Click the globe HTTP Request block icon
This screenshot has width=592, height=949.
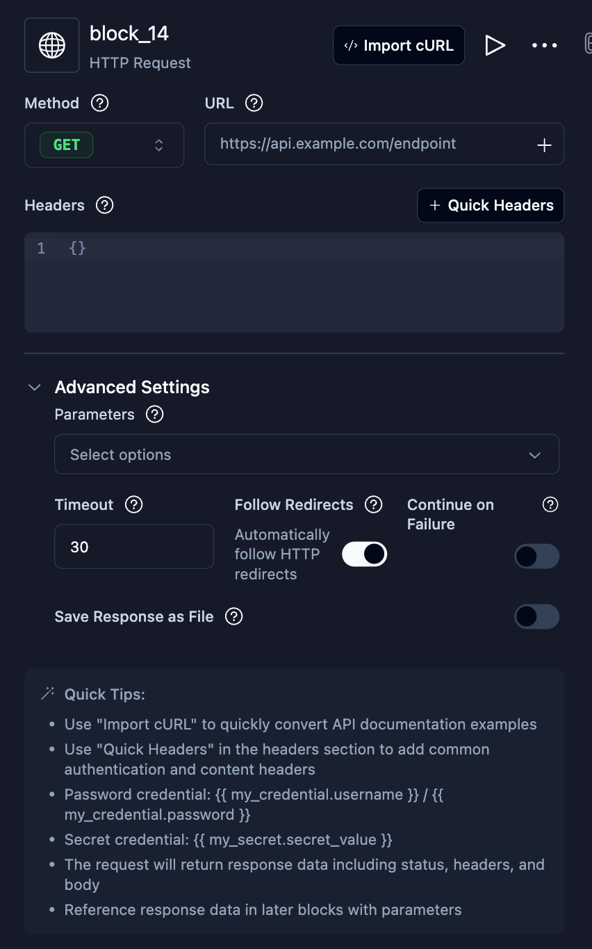click(52, 46)
